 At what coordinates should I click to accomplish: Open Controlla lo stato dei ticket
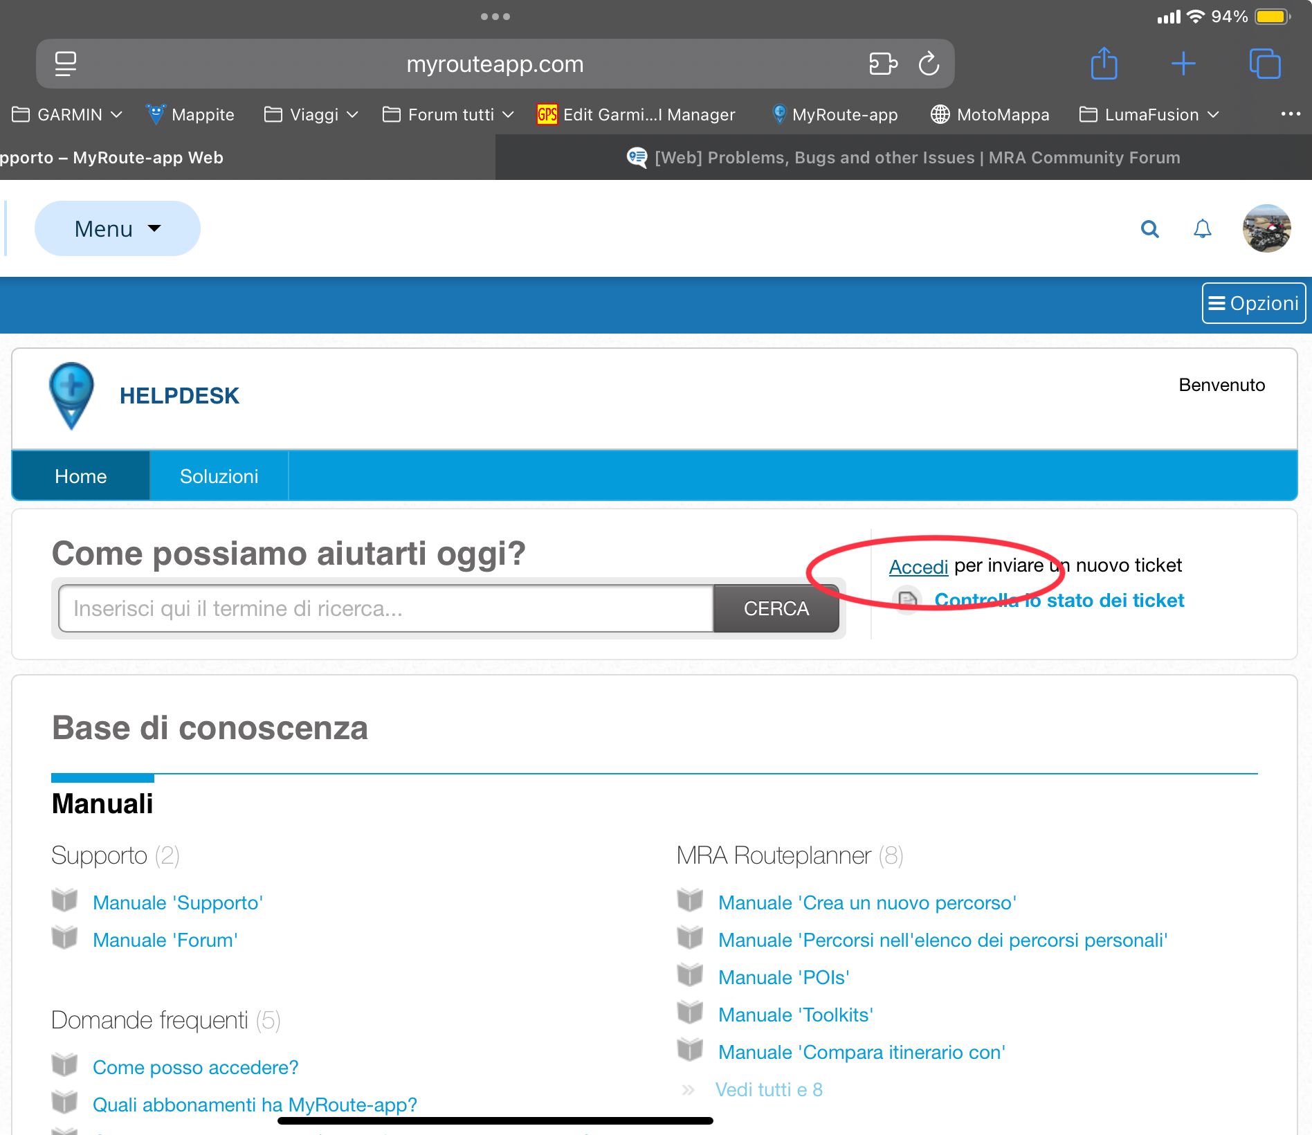[x=1059, y=600]
